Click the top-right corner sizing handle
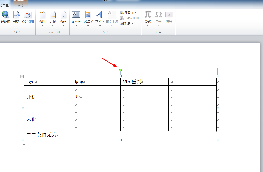Viewport: 263px width, 172px height. (x=218, y=76)
